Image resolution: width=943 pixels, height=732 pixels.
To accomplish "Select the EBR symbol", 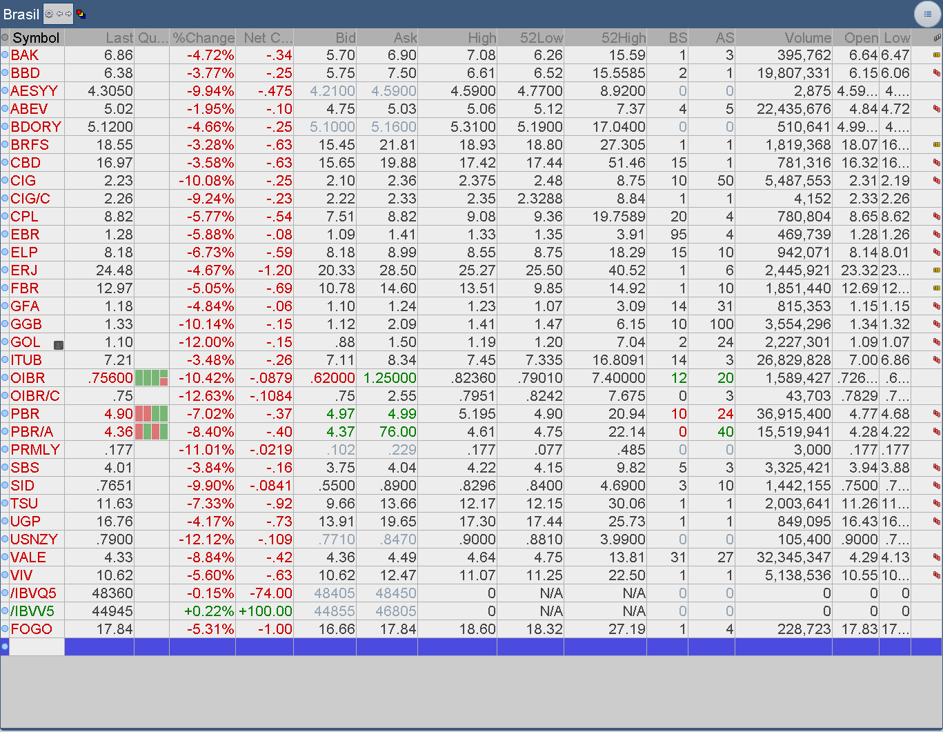I will pos(25,235).
